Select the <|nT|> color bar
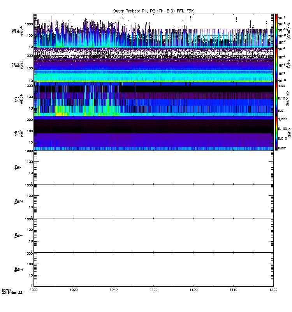Image resolution: width=292 pixels, height=312 pixels. 276,133
